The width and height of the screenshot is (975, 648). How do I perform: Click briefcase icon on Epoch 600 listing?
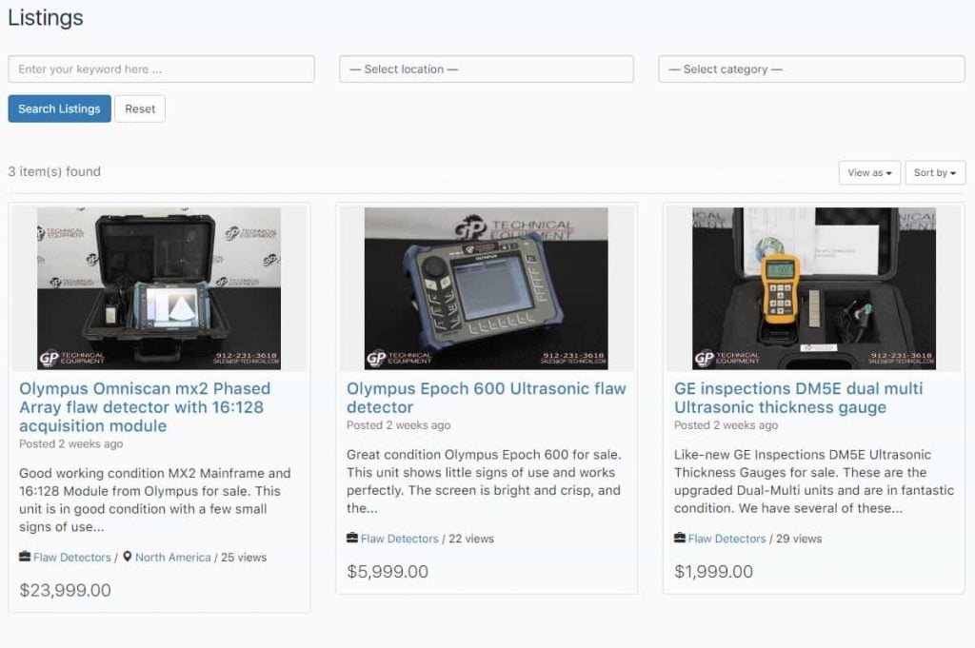(352, 538)
